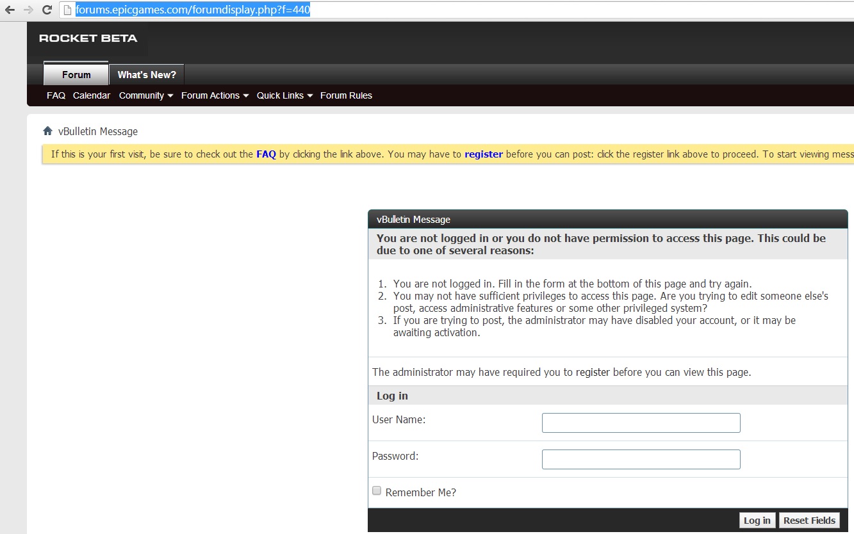Open Forum Rules in navigation bar
854x534 pixels.
346,95
